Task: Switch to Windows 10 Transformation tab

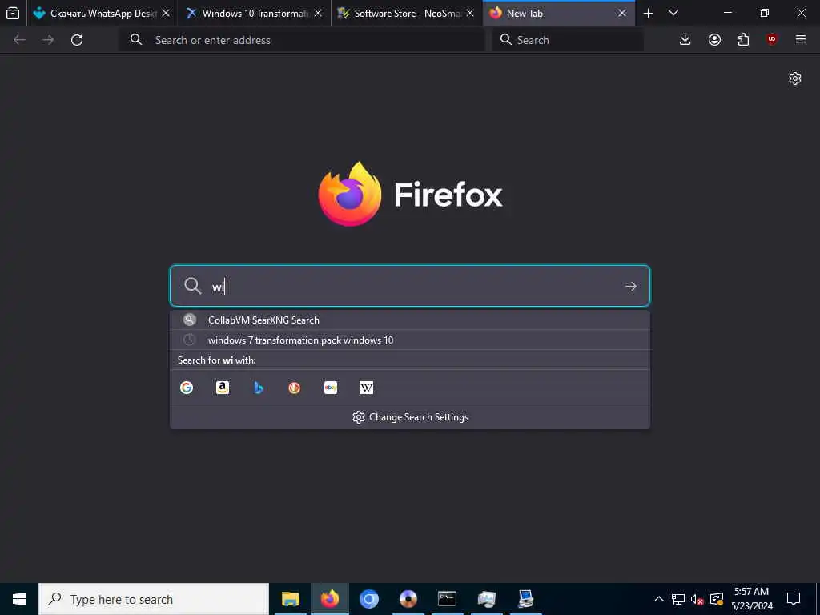Action: (255, 13)
